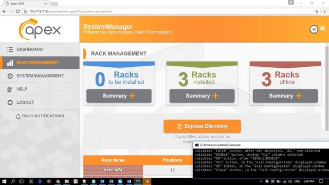Click the cmd.exe window title bar
The height and width of the screenshot is (185, 329).
[261, 145]
